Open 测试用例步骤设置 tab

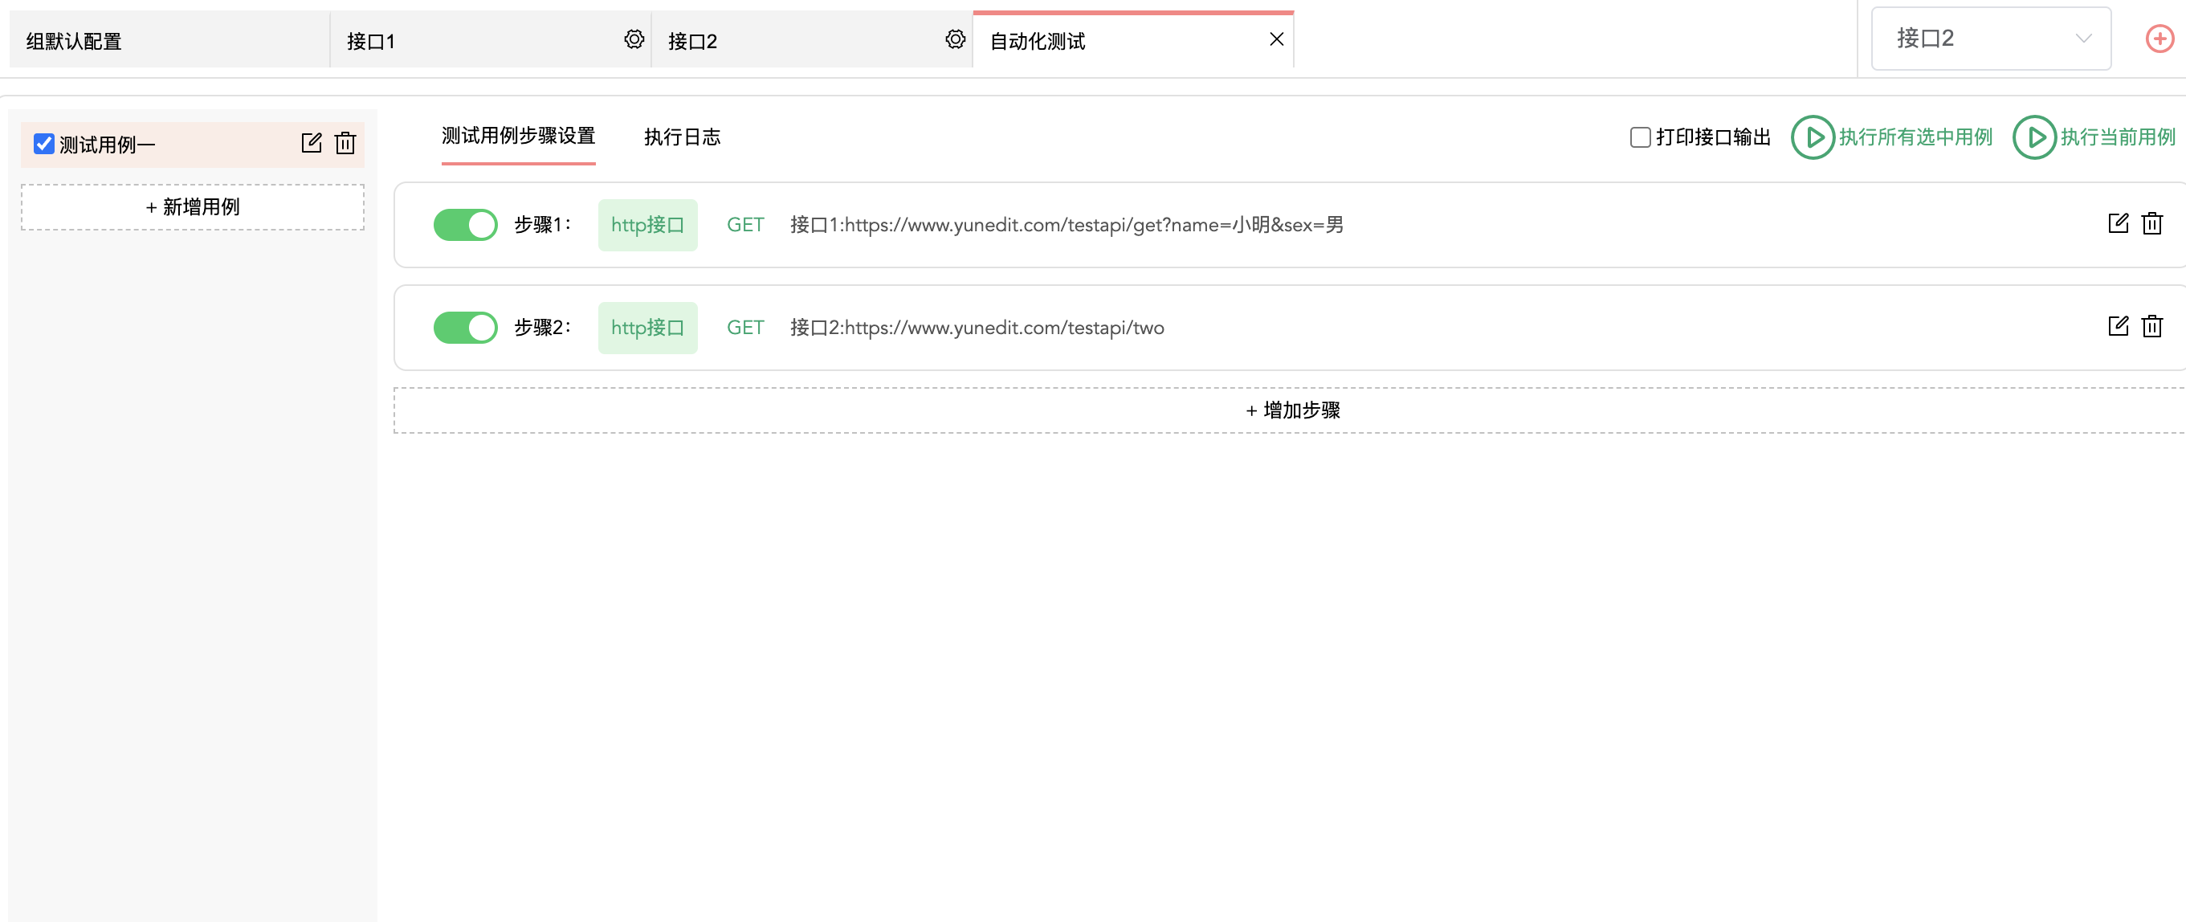(x=519, y=137)
